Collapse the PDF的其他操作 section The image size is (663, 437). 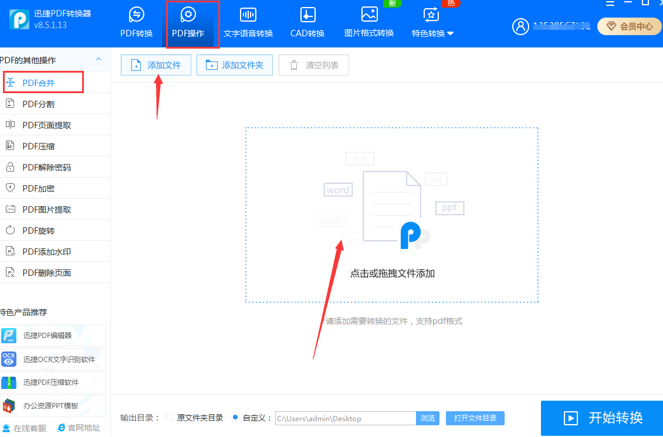tap(98, 59)
